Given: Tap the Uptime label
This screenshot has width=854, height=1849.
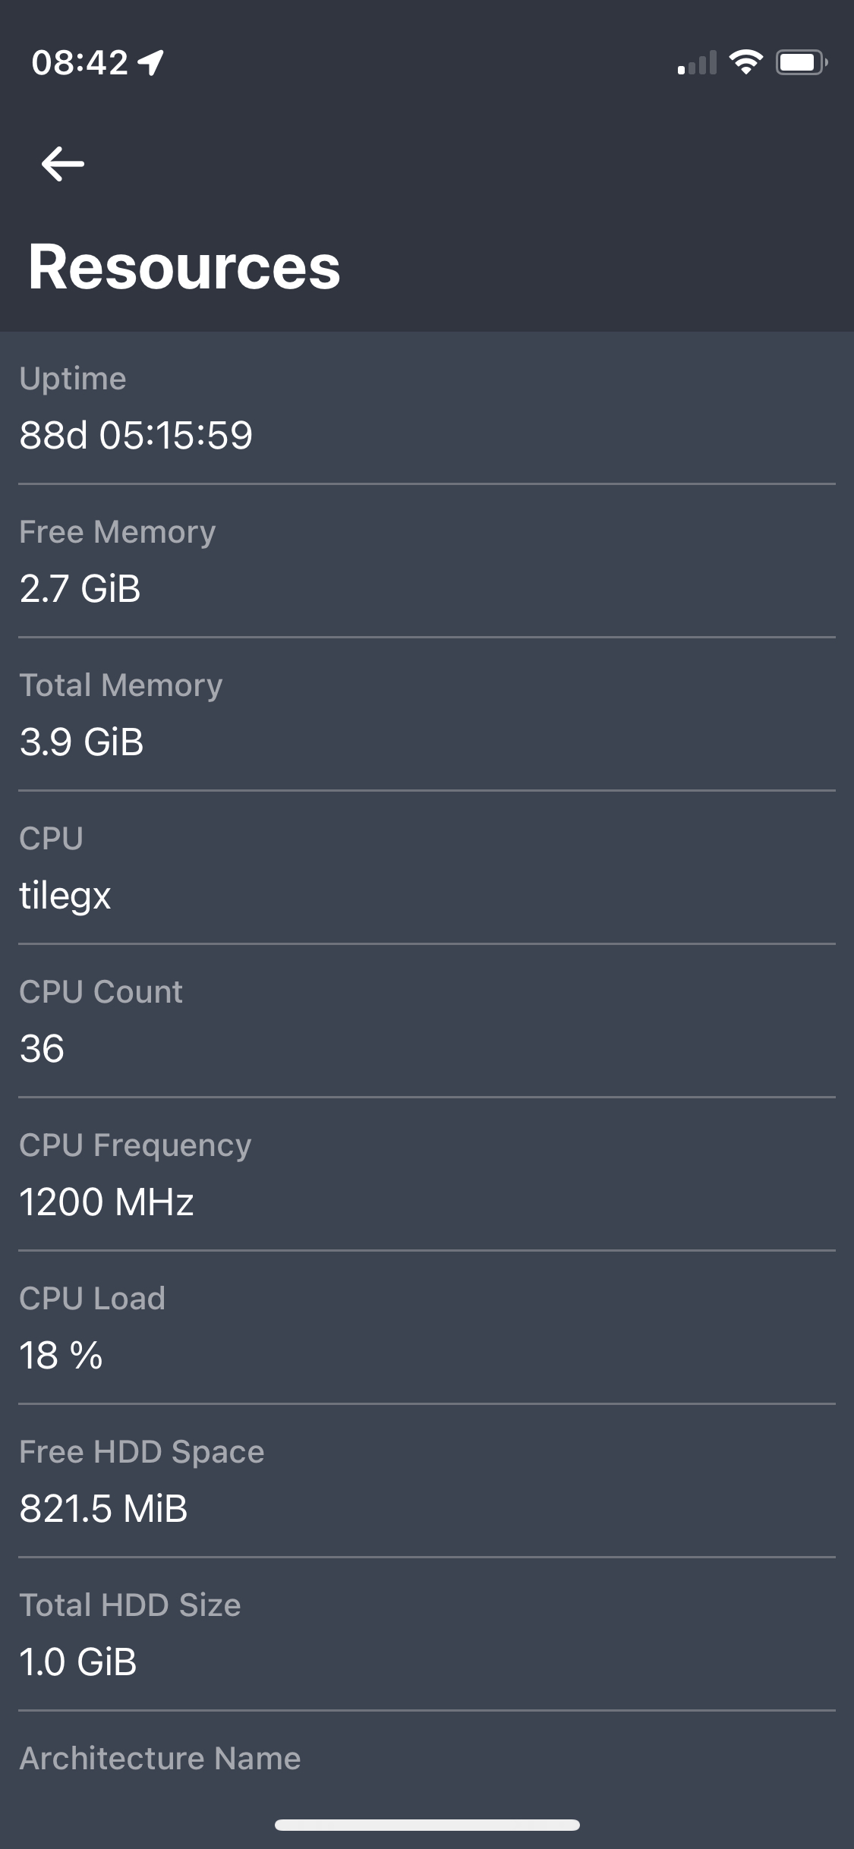Looking at the screenshot, I should point(73,379).
